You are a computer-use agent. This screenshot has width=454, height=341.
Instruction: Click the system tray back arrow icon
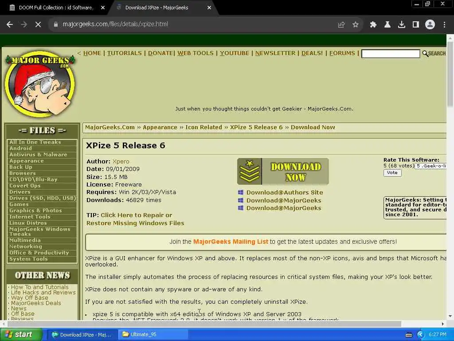(420, 335)
